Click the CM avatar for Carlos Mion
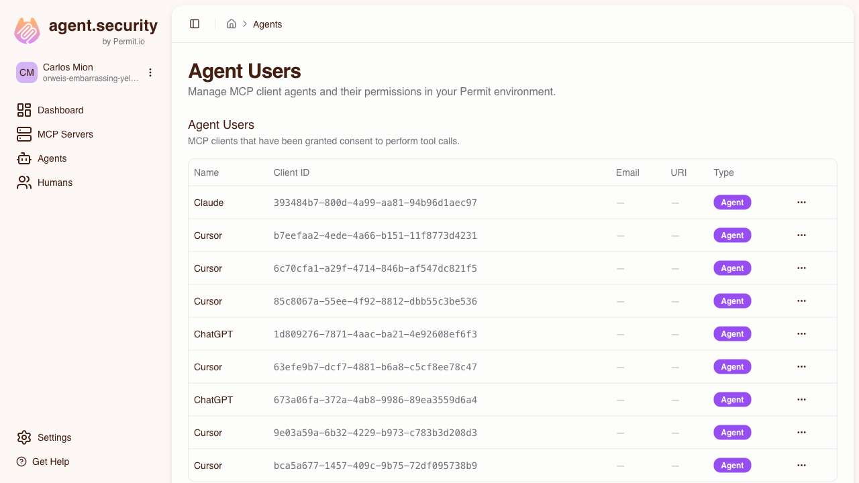Viewport: 859px width, 483px height. pyautogui.click(x=26, y=72)
